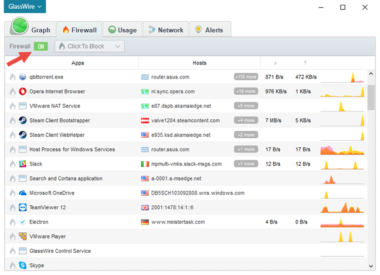Expand +18 more hosts for Opera
Screen dimensions: 380x275
(x=246, y=91)
